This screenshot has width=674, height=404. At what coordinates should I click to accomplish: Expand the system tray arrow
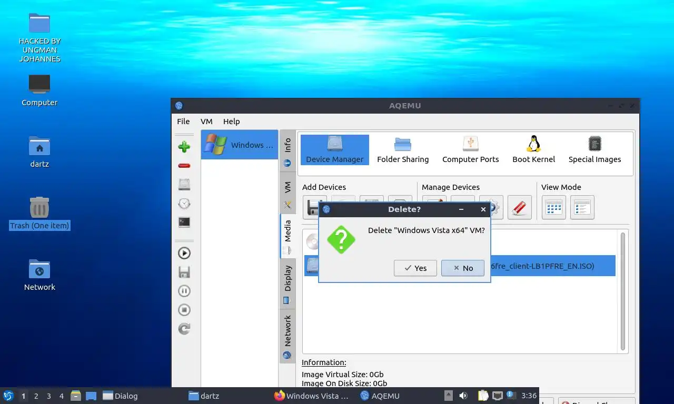point(449,396)
